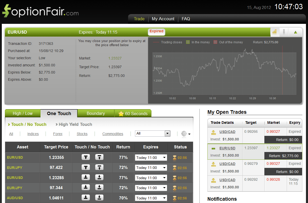The width and height of the screenshot is (308, 203).
Task: Filter assets by All link
Action: (x=11, y=134)
